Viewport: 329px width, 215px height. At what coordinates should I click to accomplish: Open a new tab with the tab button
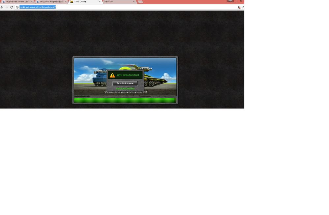(x=140, y=2)
